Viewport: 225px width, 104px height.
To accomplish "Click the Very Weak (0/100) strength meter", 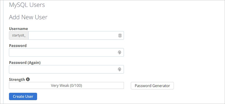I will pyautogui.click(x=66, y=86).
